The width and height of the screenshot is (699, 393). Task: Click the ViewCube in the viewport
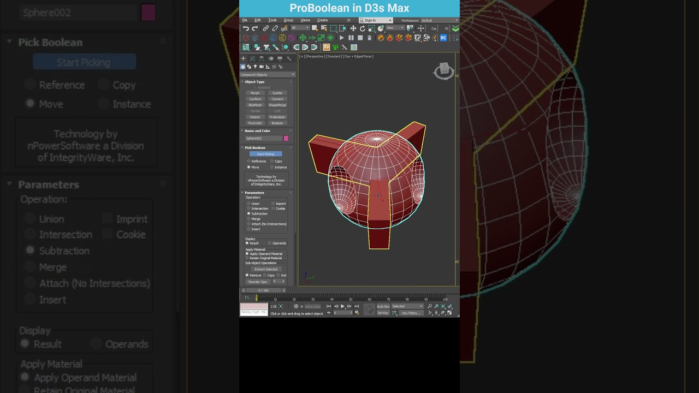point(444,71)
